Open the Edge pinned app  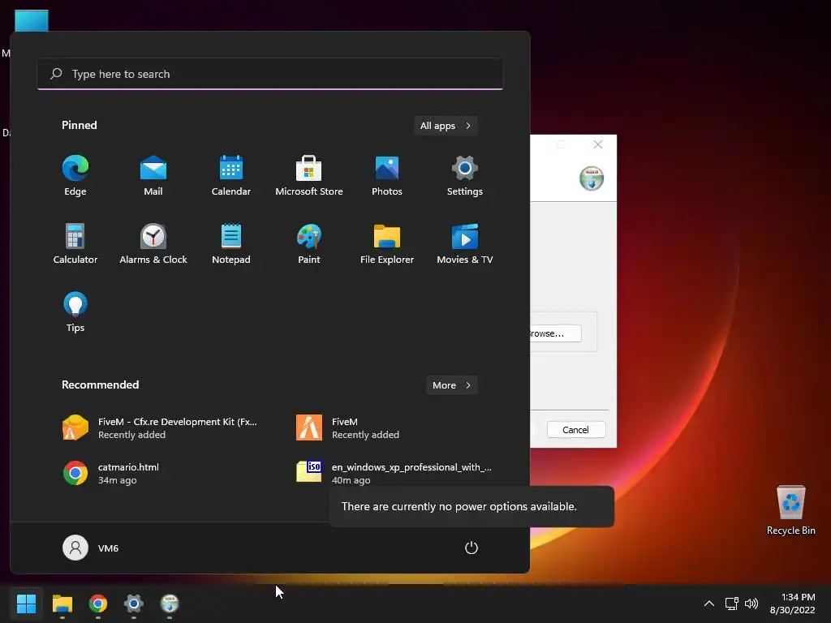coord(75,176)
